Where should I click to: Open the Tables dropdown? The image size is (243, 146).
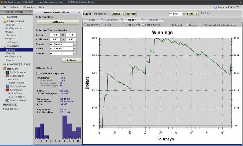click(75, 53)
